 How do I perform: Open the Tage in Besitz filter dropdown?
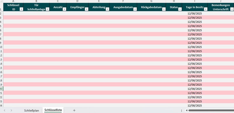[x=206, y=9]
